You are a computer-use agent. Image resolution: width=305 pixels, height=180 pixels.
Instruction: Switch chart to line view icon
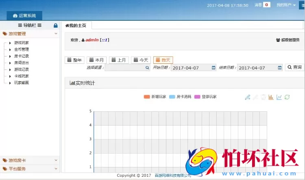point(279,97)
